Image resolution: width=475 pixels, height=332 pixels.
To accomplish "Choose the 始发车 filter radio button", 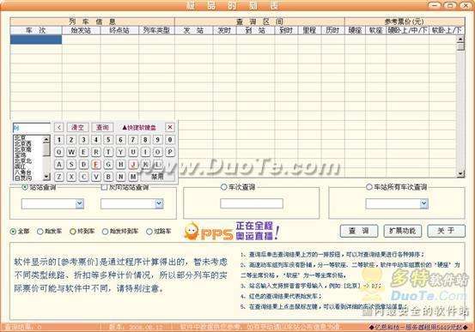I will click(x=40, y=232).
